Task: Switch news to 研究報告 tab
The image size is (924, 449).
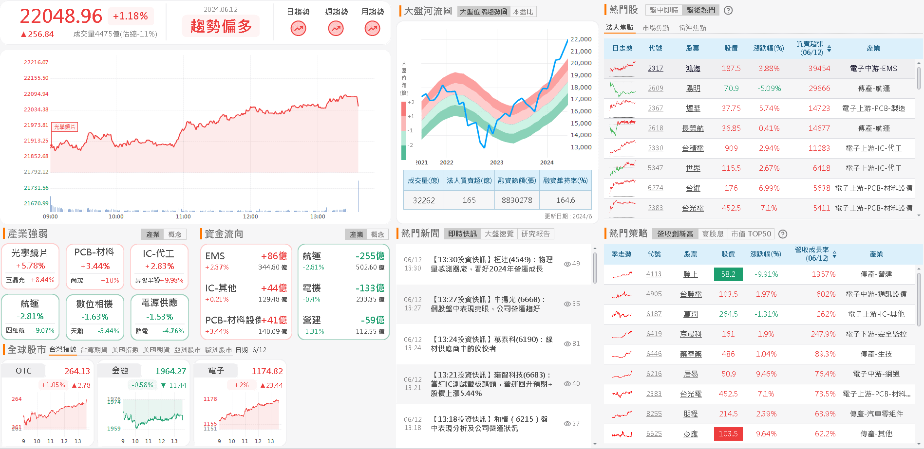Action: tap(535, 234)
